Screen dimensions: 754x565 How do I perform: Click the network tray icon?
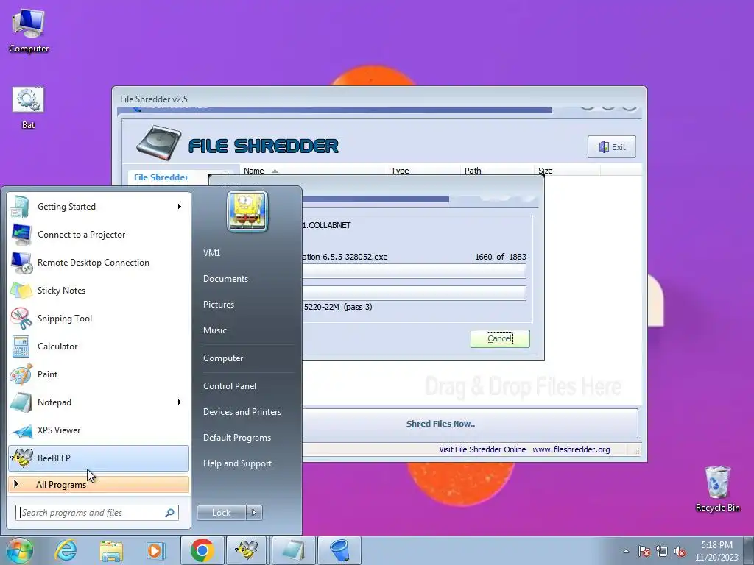pos(662,552)
